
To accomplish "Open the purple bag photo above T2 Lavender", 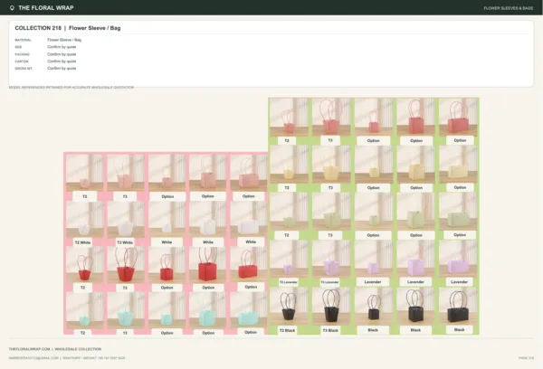I will (x=289, y=259).
